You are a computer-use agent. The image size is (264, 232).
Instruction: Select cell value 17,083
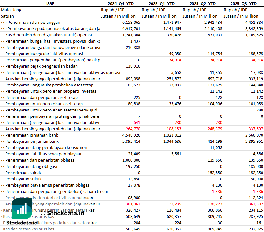tap(257, 72)
